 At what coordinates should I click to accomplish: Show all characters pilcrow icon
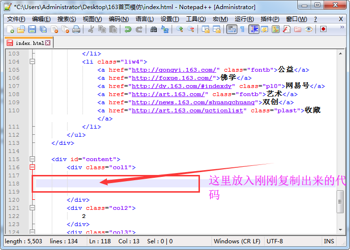click(243, 29)
